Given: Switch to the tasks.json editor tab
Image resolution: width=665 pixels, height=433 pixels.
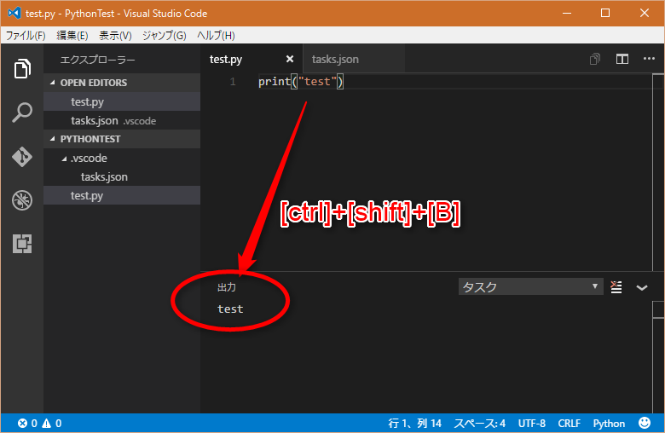Looking at the screenshot, I should coord(354,59).
